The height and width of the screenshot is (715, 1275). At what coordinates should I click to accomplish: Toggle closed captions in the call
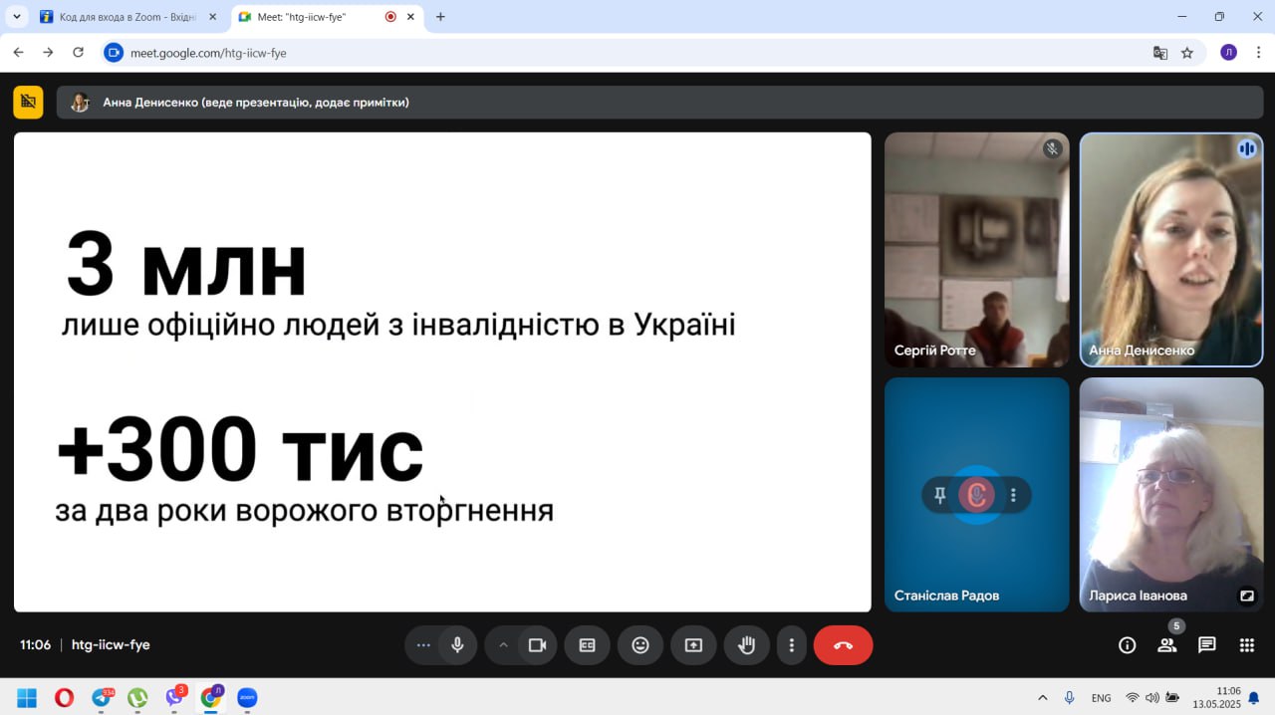[x=588, y=645]
